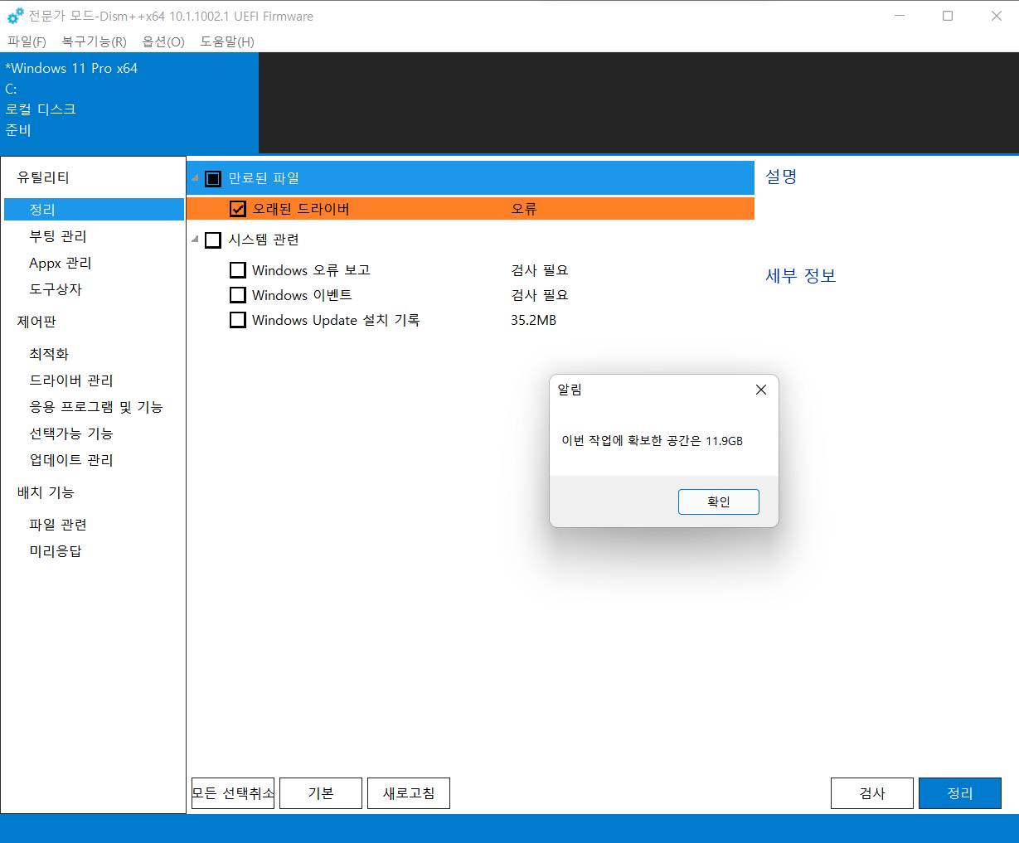Toggle the 만료된 파일 group checkbox
The width and height of the screenshot is (1019, 843).
pos(213,178)
